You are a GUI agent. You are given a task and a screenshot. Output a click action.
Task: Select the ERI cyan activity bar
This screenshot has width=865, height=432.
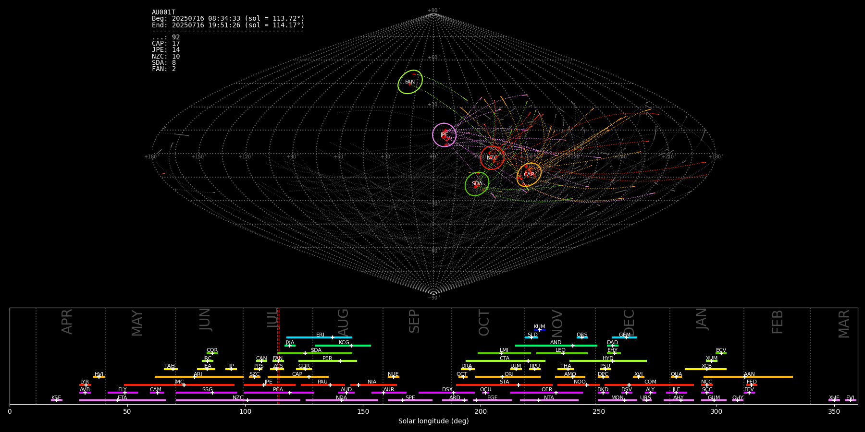click(x=319, y=337)
